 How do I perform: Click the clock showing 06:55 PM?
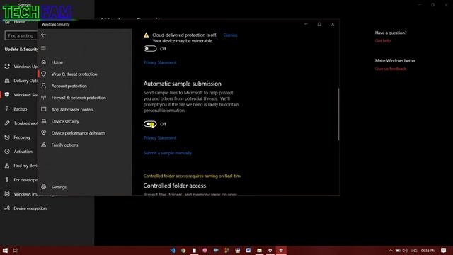[428, 250]
